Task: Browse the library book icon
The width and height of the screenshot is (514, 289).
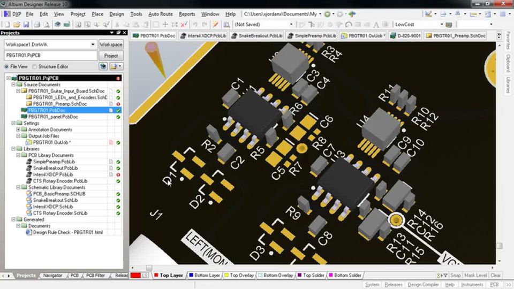Action: [x=226, y=25]
